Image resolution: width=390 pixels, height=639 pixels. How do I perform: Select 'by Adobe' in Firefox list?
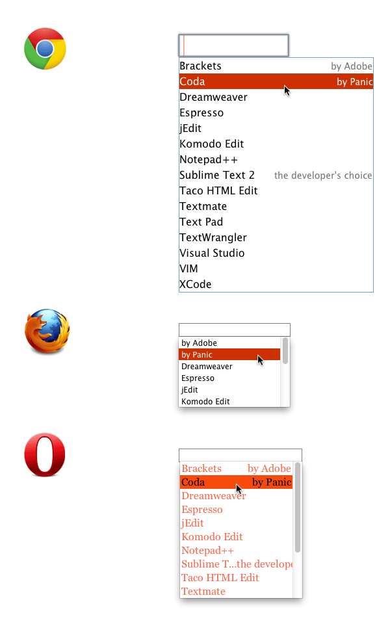[x=230, y=343]
